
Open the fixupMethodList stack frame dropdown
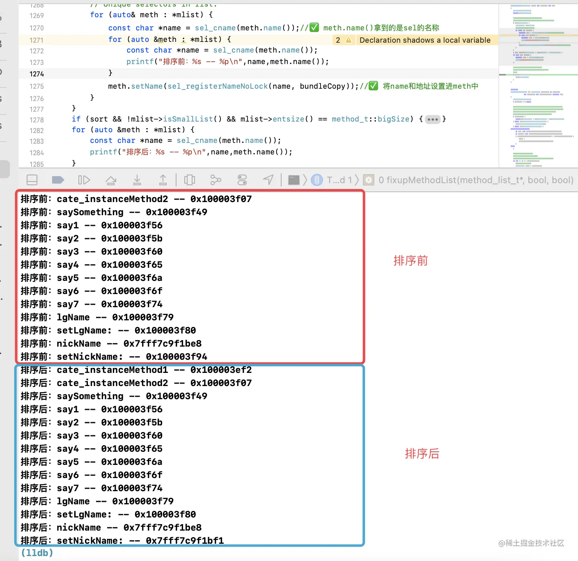(x=369, y=179)
